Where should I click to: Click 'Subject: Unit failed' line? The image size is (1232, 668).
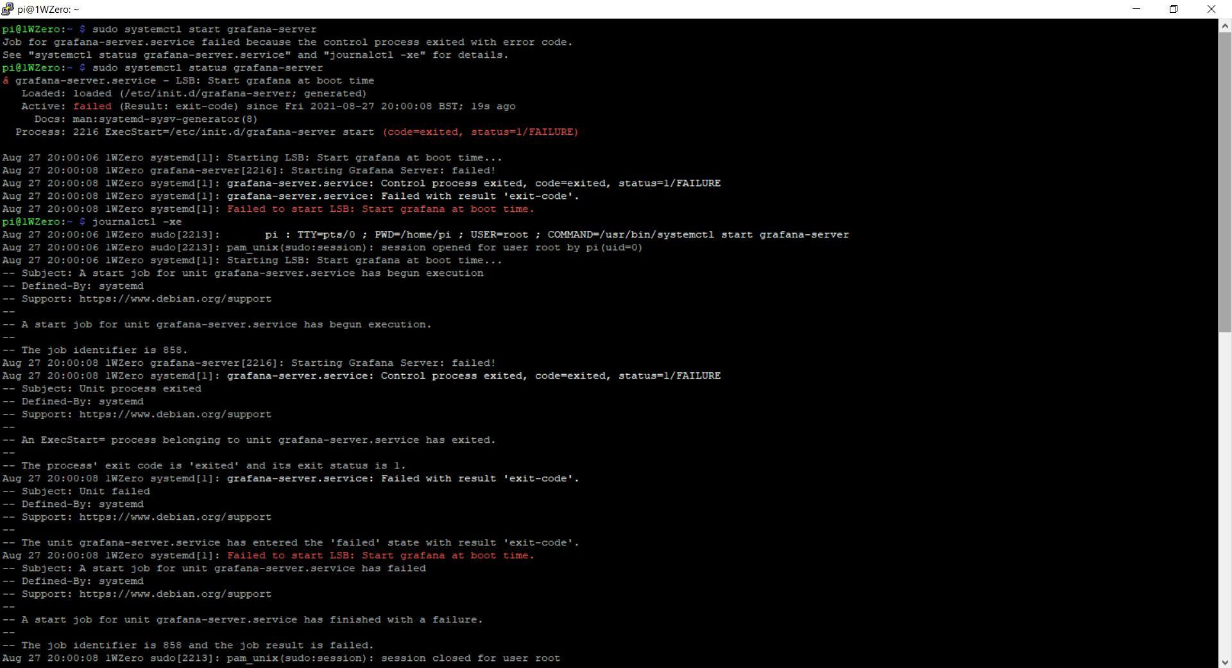pyautogui.click(x=76, y=491)
